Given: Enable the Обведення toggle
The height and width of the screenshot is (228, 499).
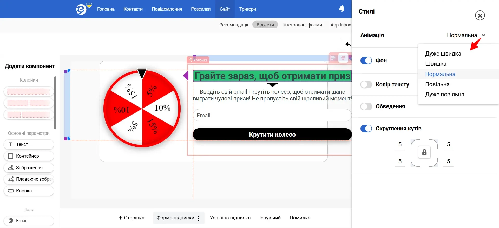Looking at the screenshot, I should 366,106.
